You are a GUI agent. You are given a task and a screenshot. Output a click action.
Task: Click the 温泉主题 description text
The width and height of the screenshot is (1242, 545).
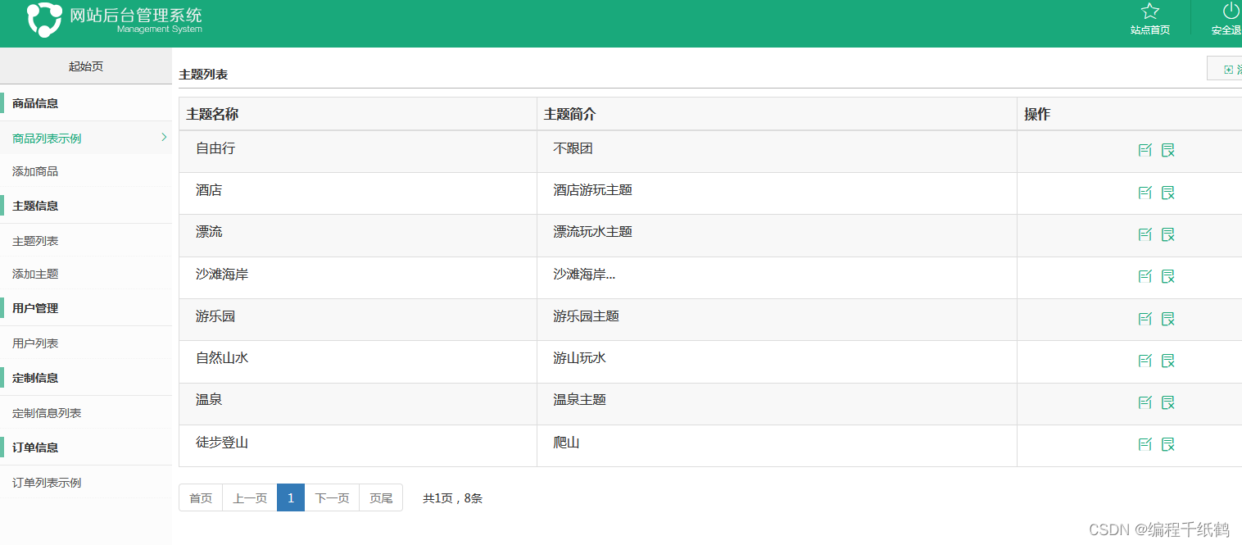(579, 400)
